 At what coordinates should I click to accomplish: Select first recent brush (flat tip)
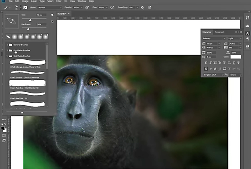click(8, 37)
